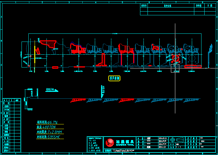
Task: Select the red circular part near crosshair
Action: pos(176,58)
